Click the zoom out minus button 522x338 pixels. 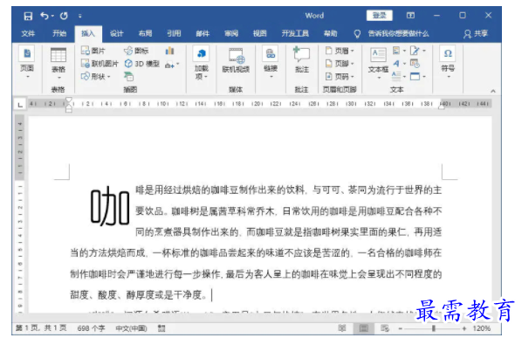pyautogui.click(x=400, y=328)
